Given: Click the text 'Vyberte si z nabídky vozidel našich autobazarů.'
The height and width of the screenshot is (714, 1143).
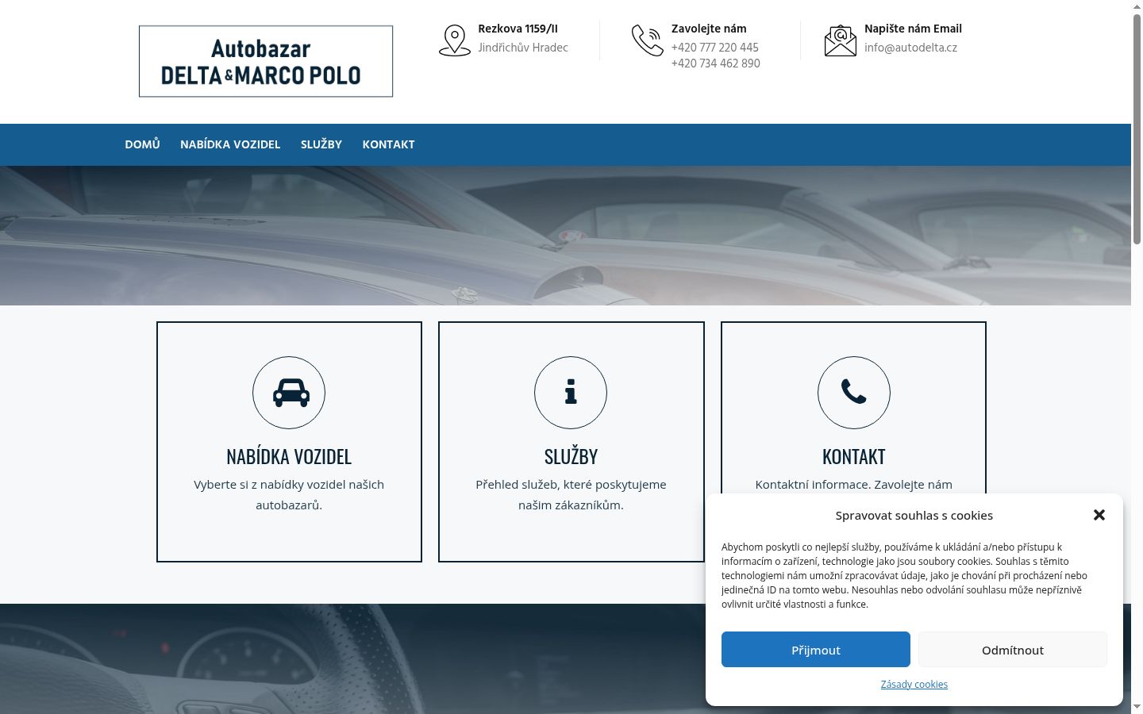Looking at the screenshot, I should (x=289, y=494).
